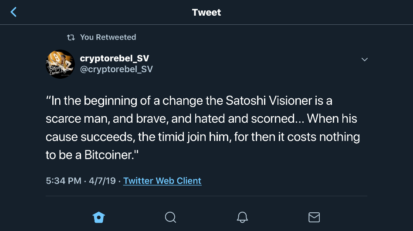Click the Tweet header title
Screen dimensions: 413x231
click(x=206, y=12)
